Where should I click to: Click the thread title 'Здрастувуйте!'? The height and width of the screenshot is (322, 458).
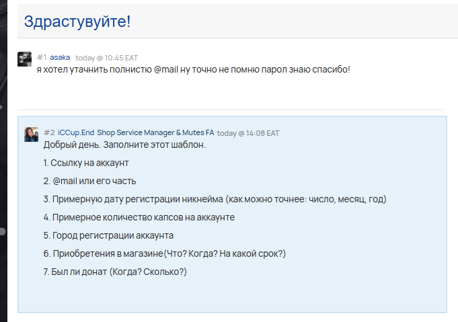coord(77,22)
